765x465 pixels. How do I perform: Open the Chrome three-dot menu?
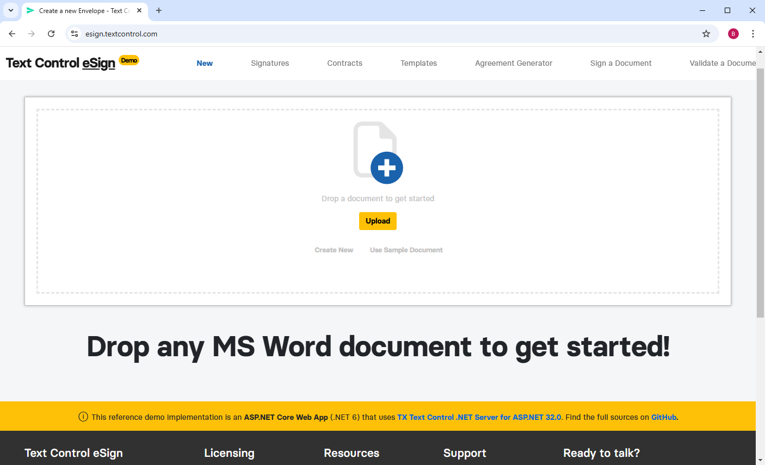click(753, 34)
